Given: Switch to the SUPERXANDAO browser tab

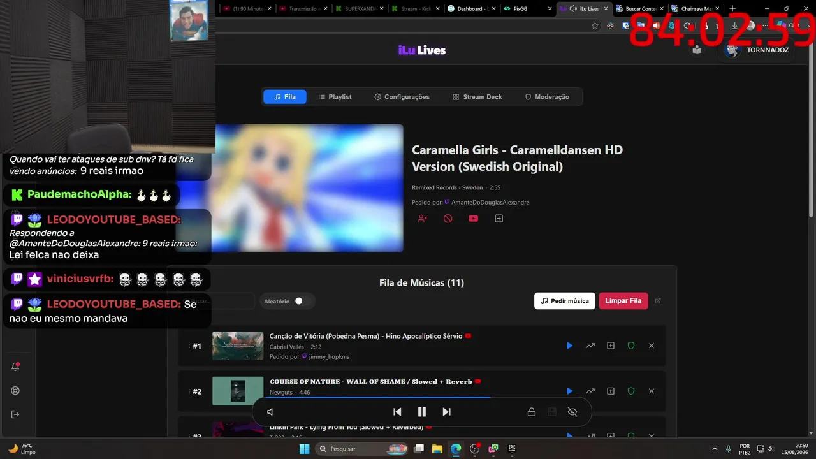Looking at the screenshot, I should pos(360,9).
